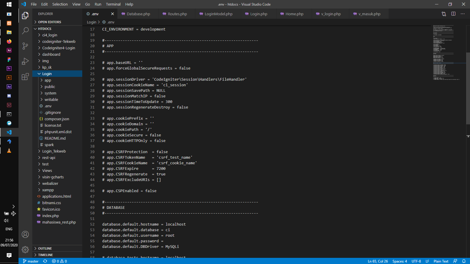Open Illustrator from the taskbar

(x=9, y=78)
